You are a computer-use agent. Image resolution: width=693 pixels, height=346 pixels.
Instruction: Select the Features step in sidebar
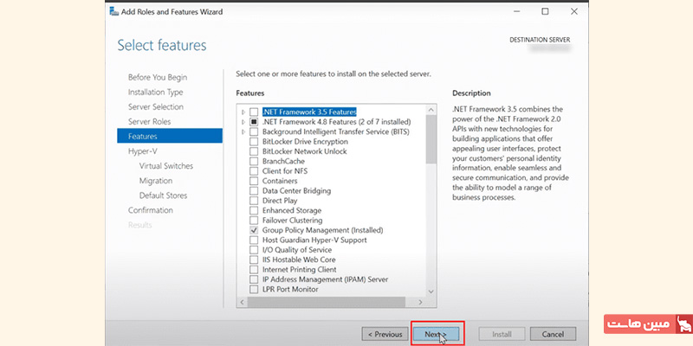170,136
